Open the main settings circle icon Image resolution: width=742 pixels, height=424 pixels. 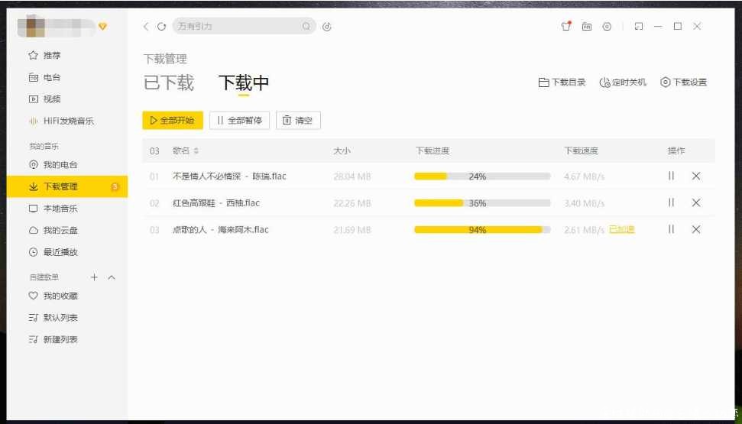608,27
